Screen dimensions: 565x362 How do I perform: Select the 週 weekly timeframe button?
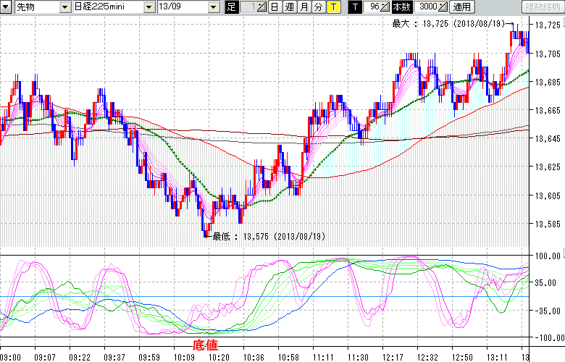click(x=289, y=7)
